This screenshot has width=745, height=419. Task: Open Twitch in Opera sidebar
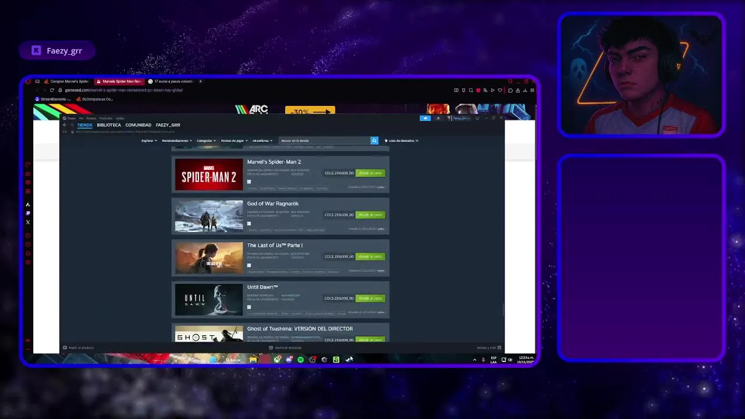click(x=27, y=213)
